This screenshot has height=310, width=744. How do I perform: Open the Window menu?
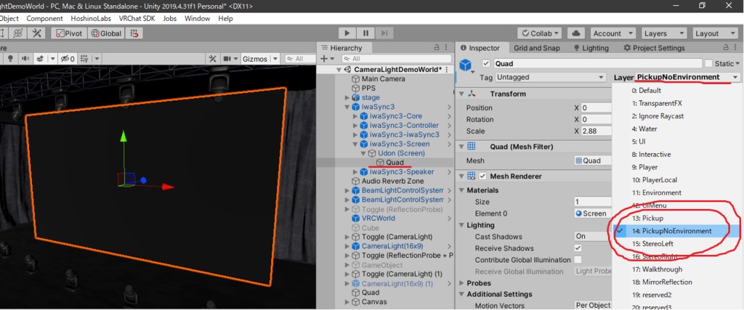click(198, 18)
